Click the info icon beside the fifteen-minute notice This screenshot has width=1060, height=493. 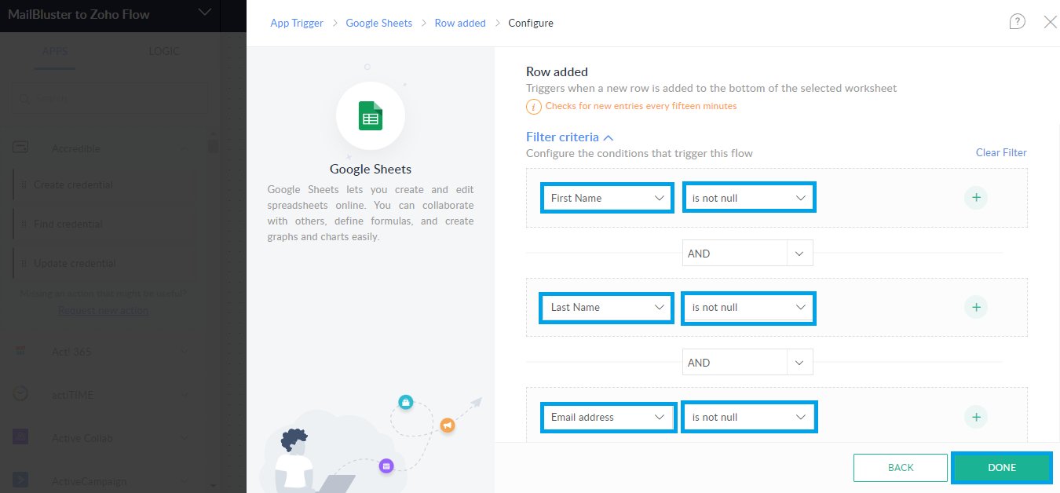(534, 106)
